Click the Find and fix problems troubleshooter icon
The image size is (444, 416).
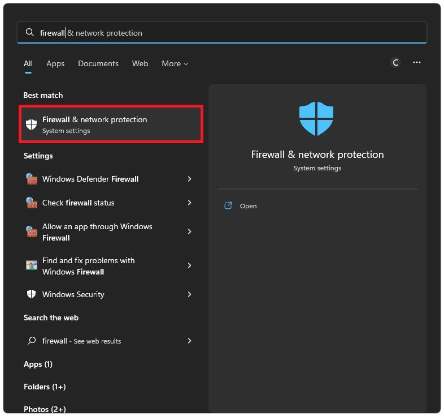[32, 265]
